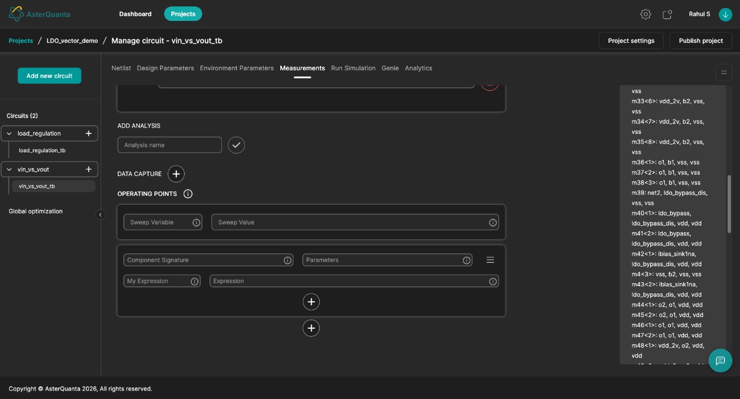Go to Dashboard in top navigation

pos(135,14)
